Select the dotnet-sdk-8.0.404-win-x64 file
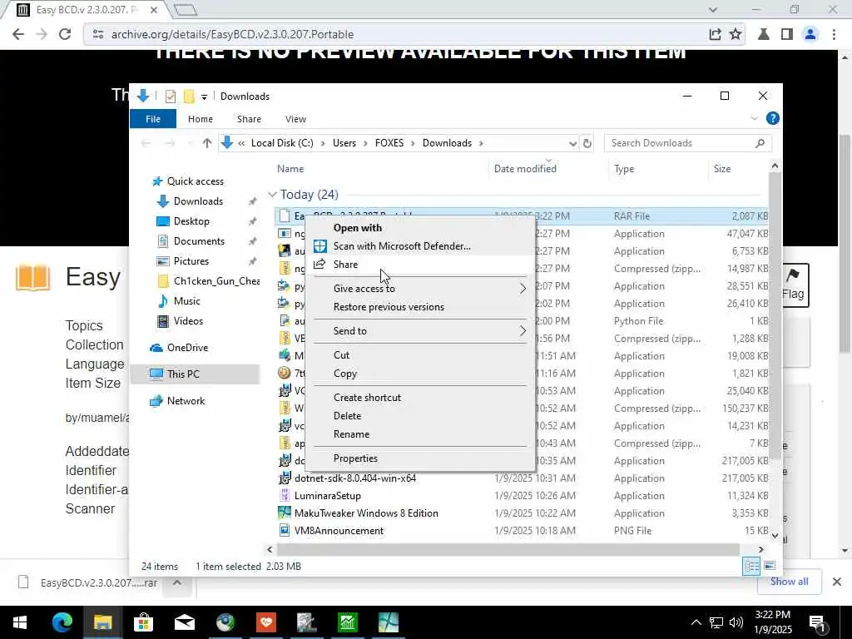 (x=354, y=478)
